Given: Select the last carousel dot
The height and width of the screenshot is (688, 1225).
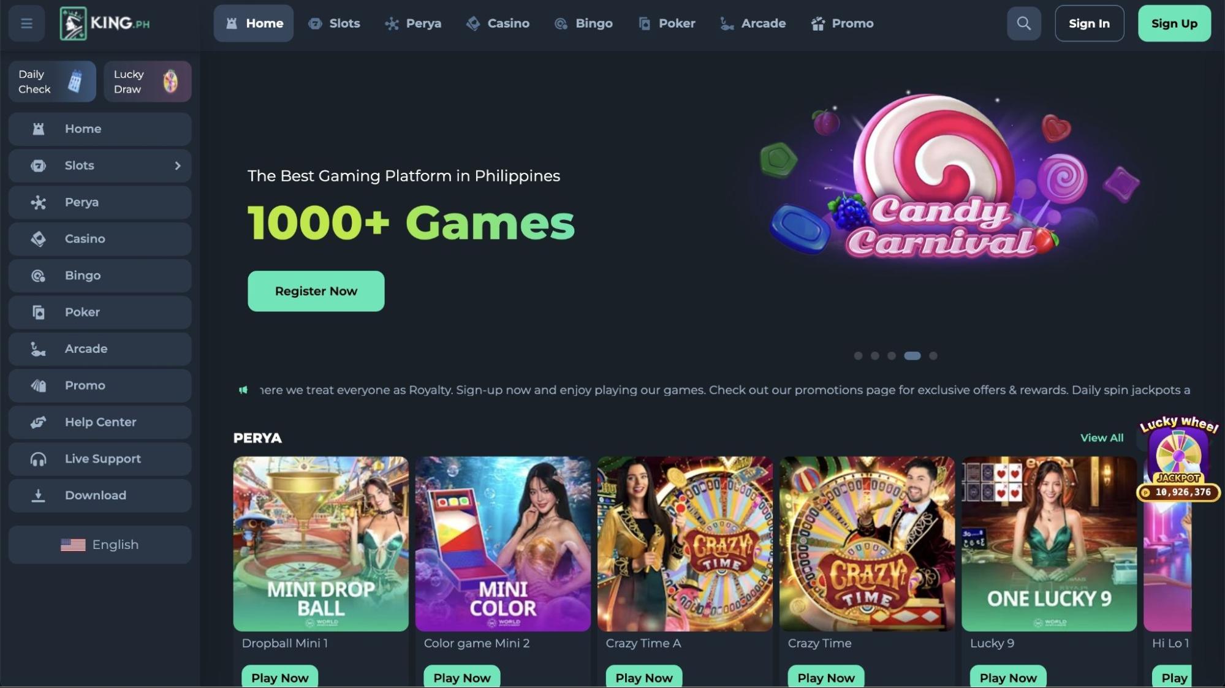Looking at the screenshot, I should pyautogui.click(x=933, y=356).
